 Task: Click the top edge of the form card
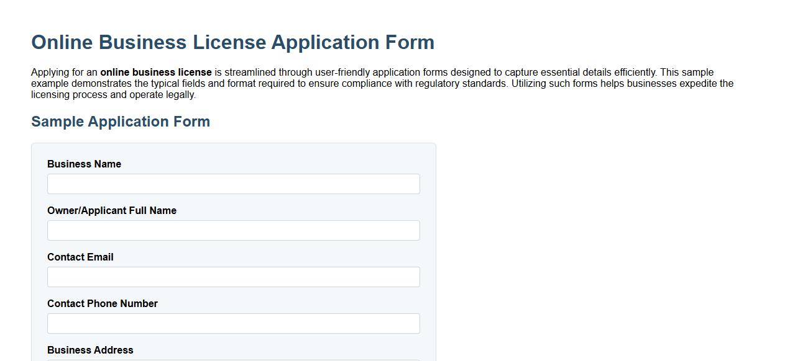coord(234,143)
